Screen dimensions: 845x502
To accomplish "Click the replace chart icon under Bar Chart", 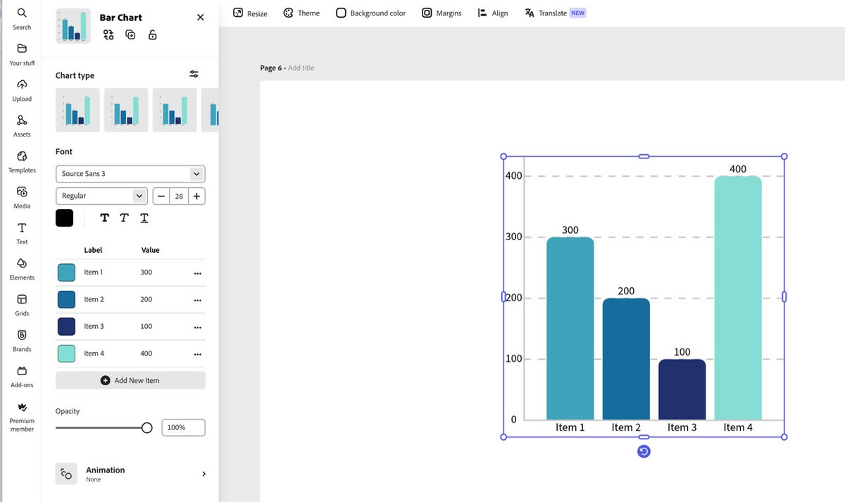I will 108,34.
